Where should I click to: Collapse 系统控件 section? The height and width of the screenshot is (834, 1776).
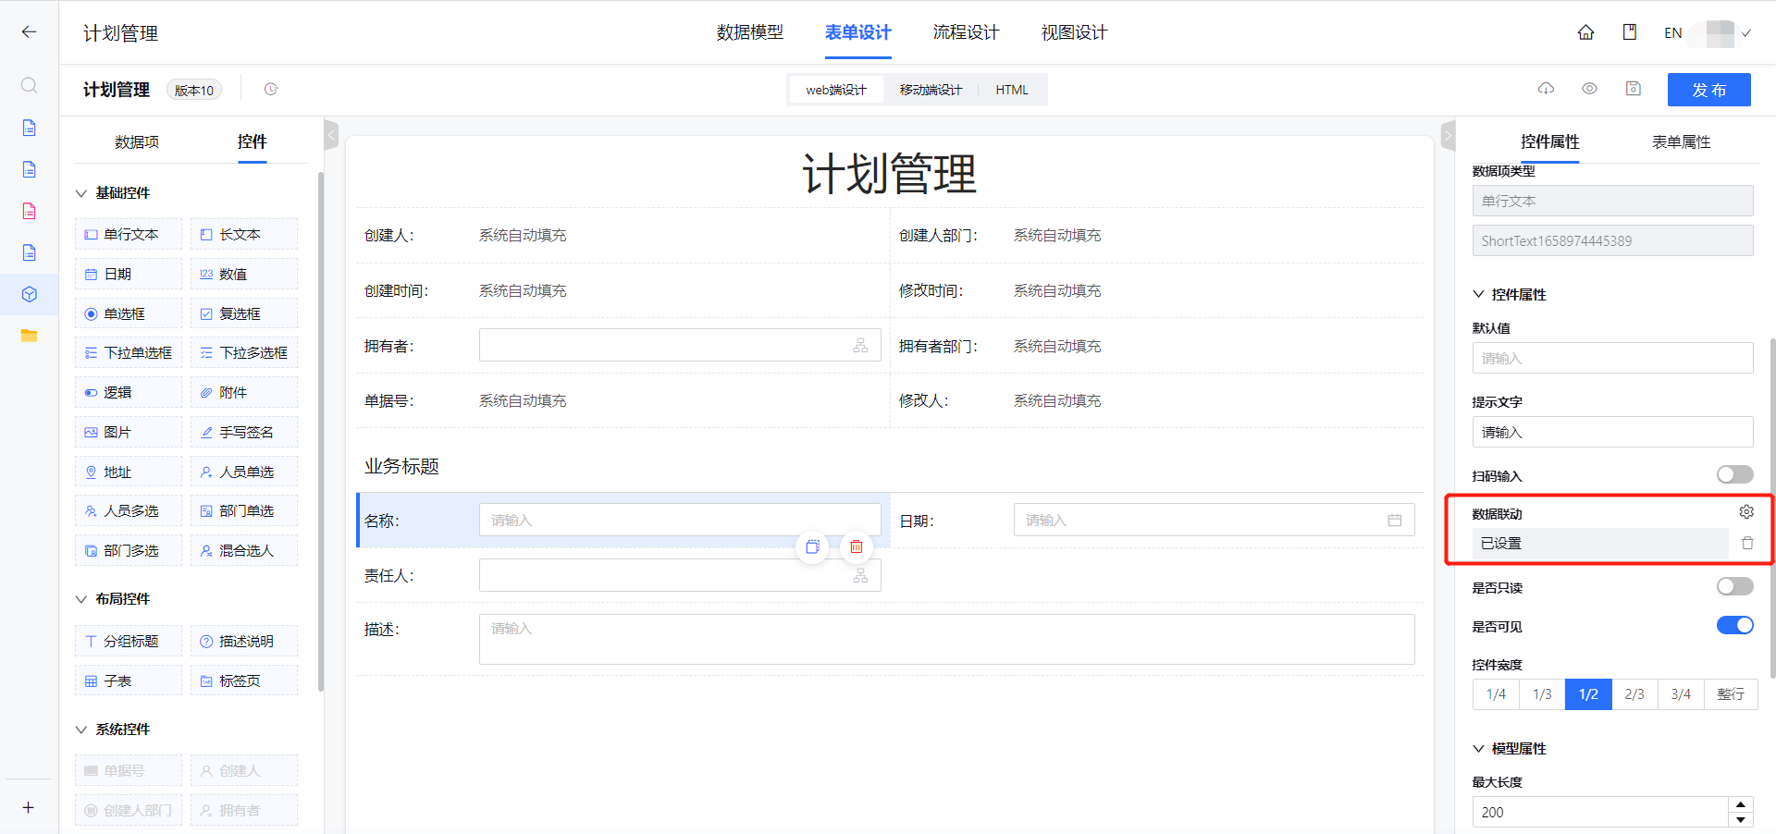[80, 730]
